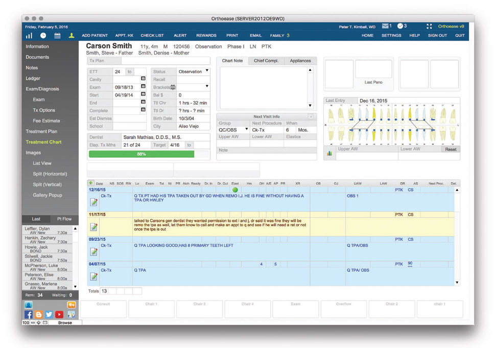Image resolution: width=494 pixels, height=348 pixels.
Task: Click the fullscreen expand arrows icon
Action: click(x=429, y=26)
